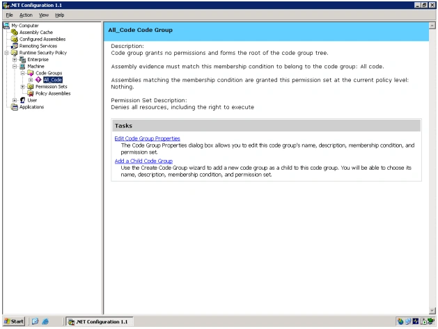438x329 pixels.
Task: Collapse the Machine node
Action: (x=15, y=66)
